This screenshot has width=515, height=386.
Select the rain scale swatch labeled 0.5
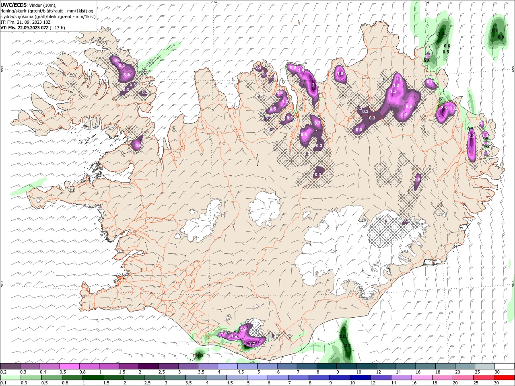click(x=52, y=378)
